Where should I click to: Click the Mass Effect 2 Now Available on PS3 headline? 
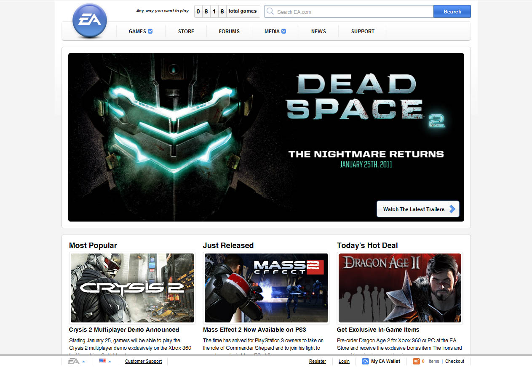[254, 330]
